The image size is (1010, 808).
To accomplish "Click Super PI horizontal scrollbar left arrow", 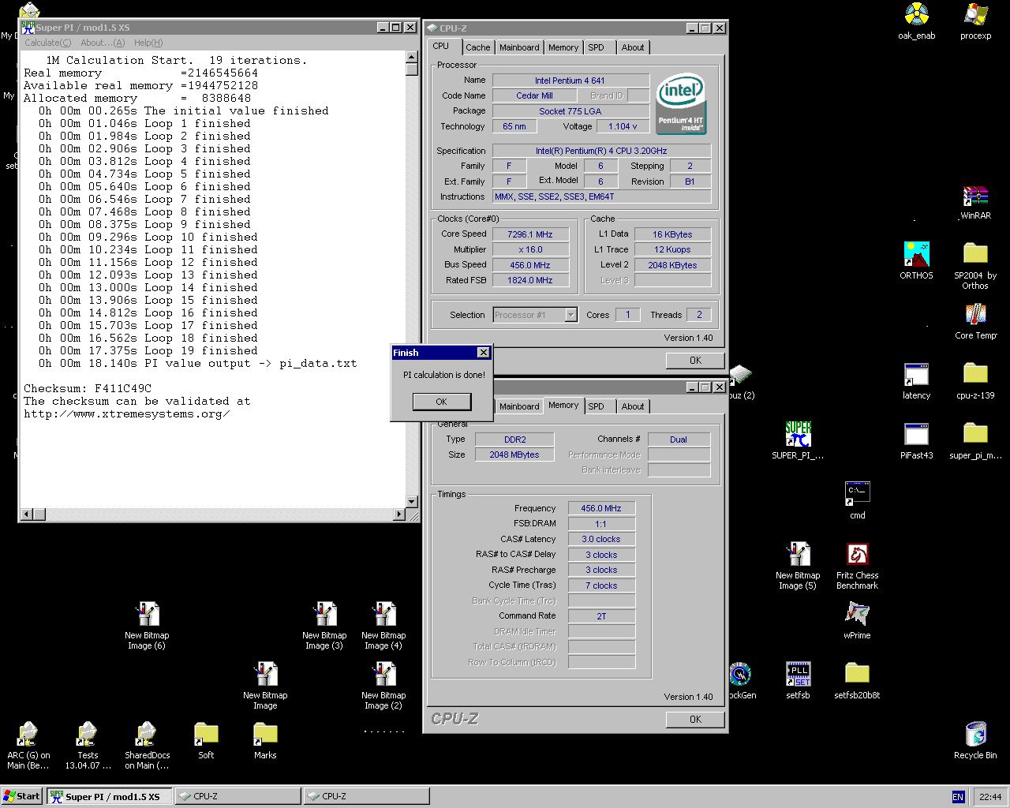I will pos(26,514).
